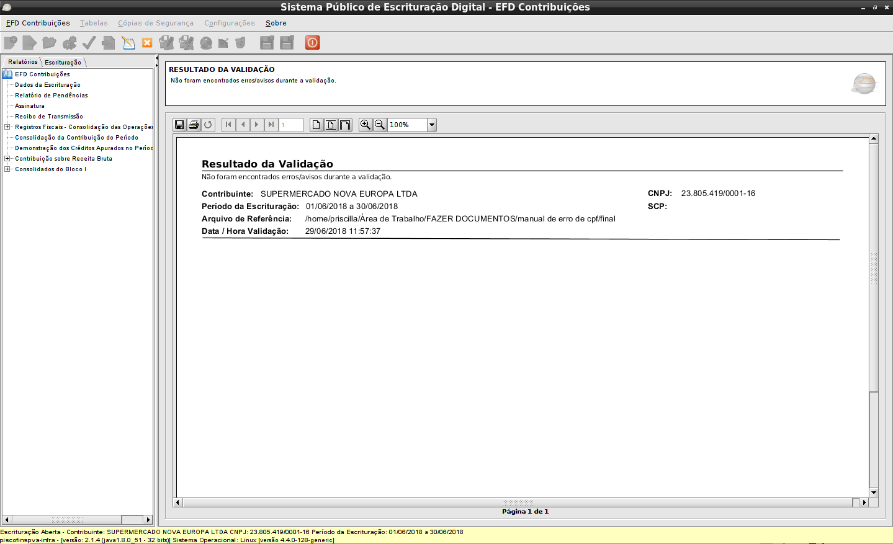Click the notepad with pencil edit icon

(x=128, y=43)
